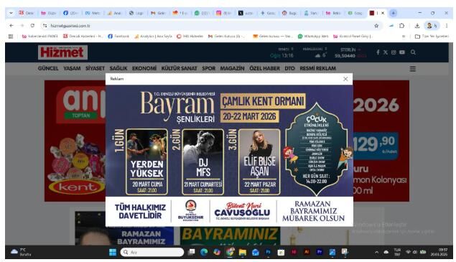Screen dimensions: 456x262
Task: Open Hizmet's YouTube channel from header icon
Action: [x=402, y=52]
